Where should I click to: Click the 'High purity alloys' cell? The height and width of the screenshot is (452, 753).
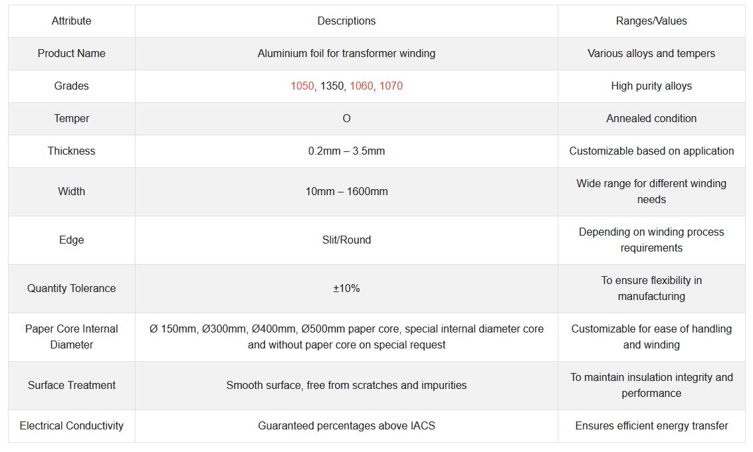pos(651,86)
